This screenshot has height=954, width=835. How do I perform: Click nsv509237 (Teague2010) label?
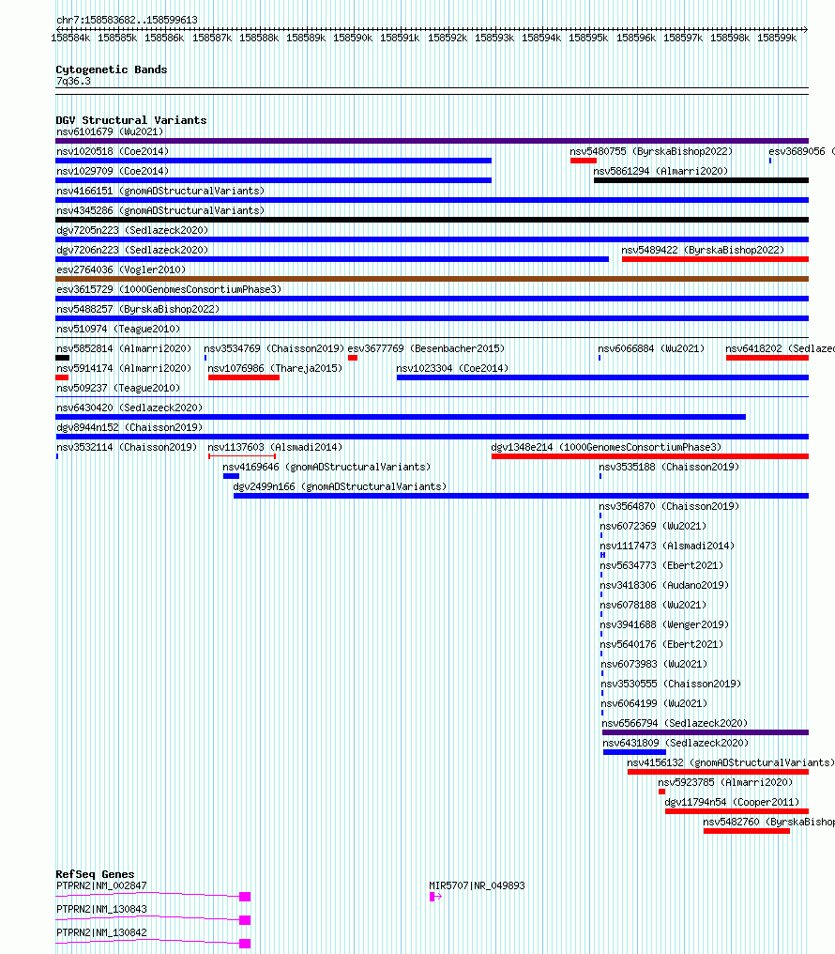[118, 388]
